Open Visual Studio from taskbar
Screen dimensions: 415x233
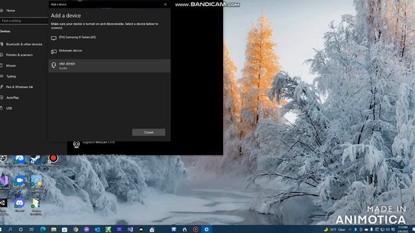130,230
